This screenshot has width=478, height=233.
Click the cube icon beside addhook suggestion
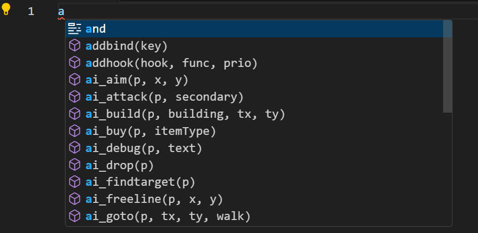pos(74,63)
